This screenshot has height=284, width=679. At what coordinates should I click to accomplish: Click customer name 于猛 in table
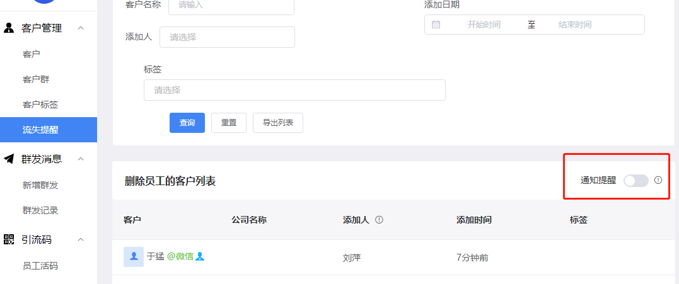point(156,256)
